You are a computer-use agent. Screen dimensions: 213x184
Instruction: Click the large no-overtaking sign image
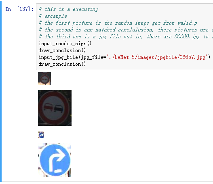pos(55,108)
